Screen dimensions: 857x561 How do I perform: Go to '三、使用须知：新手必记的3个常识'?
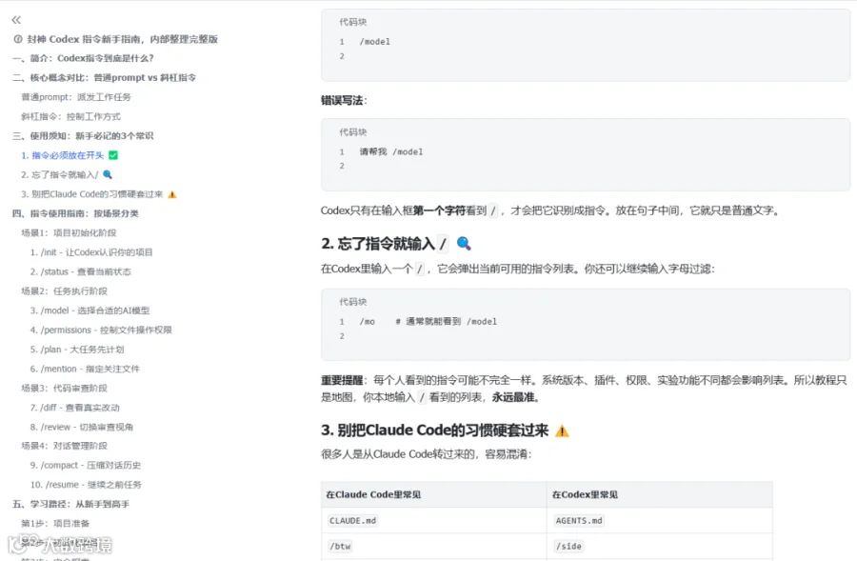click(x=83, y=136)
